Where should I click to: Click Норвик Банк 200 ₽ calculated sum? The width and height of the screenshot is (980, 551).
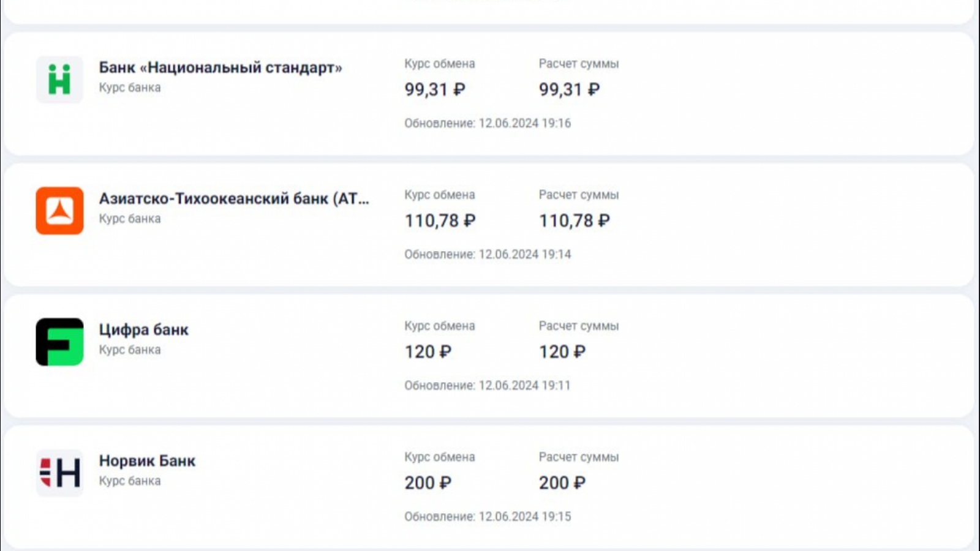[562, 482]
